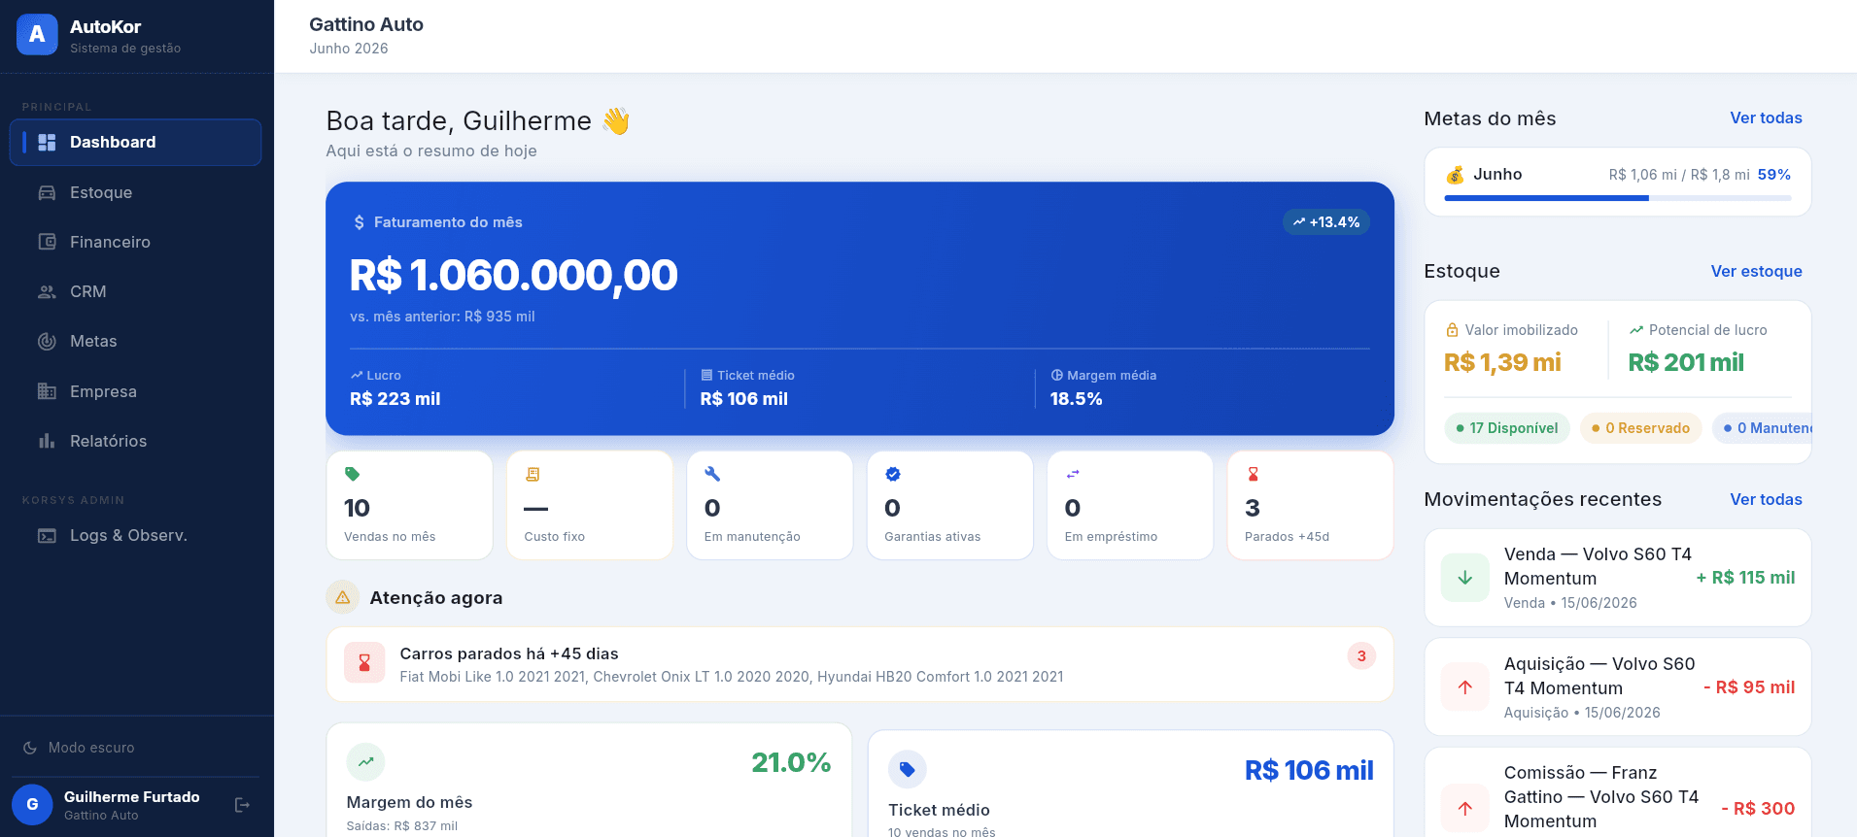1857x837 pixels.
Task: Click the Vendas no mês tag icon
Action: pyautogui.click(x=352, y=474)
